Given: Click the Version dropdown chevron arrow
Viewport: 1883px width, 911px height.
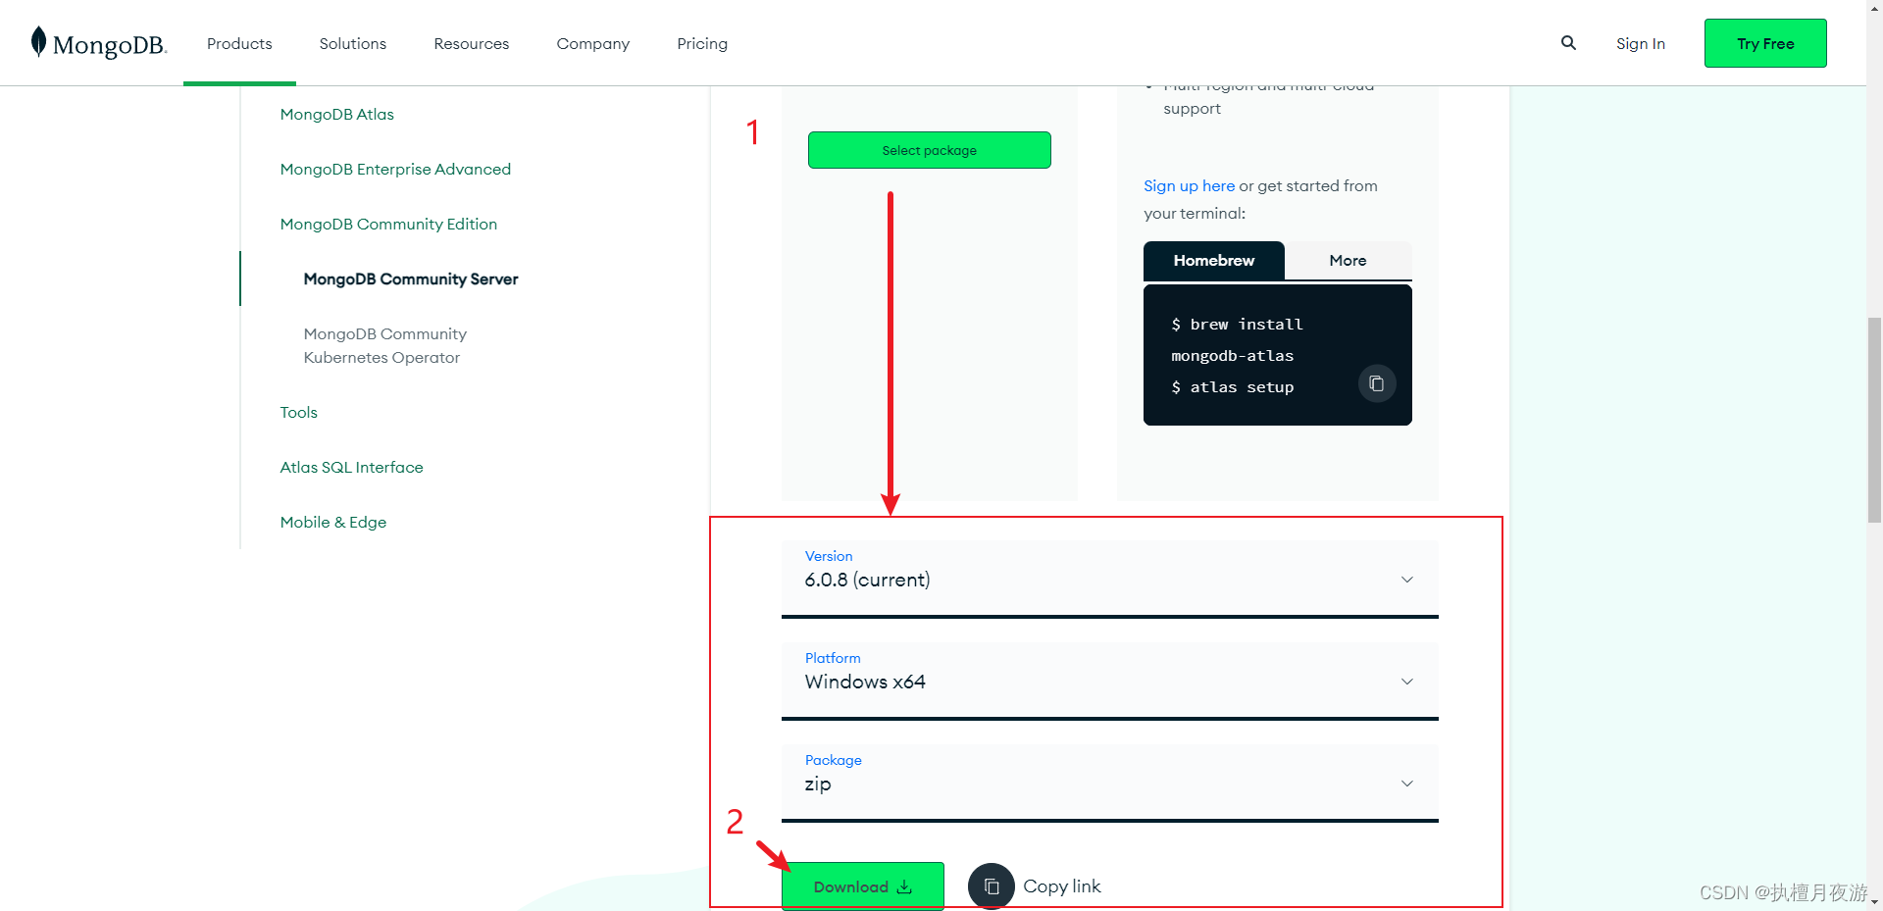Looking at the screenshot, I should (1407, 580).
